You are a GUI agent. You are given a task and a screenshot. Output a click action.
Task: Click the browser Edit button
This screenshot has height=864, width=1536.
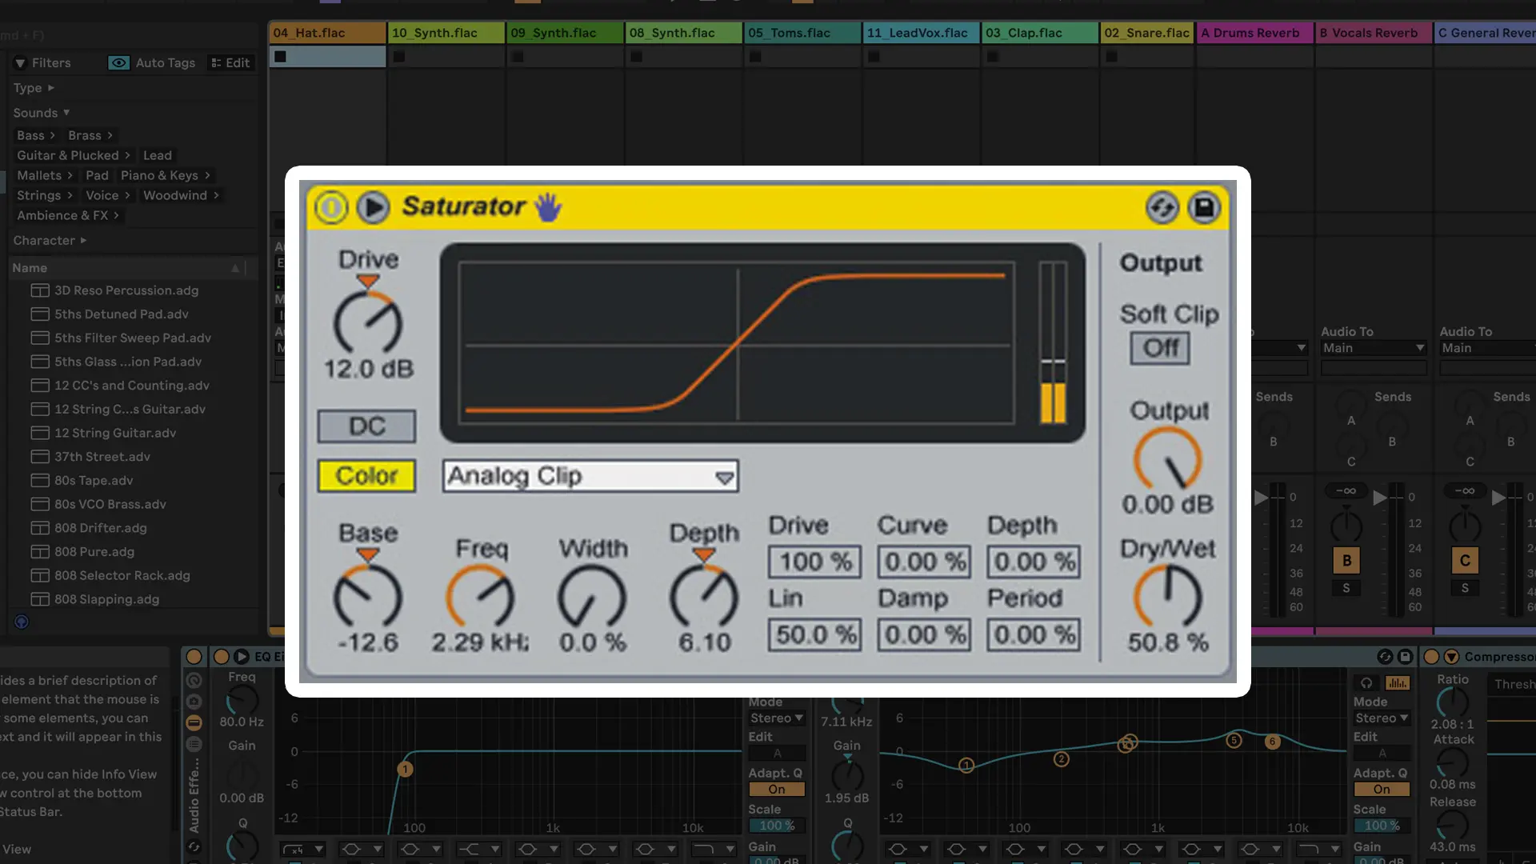pyautogui.click(x=230, y=62)
